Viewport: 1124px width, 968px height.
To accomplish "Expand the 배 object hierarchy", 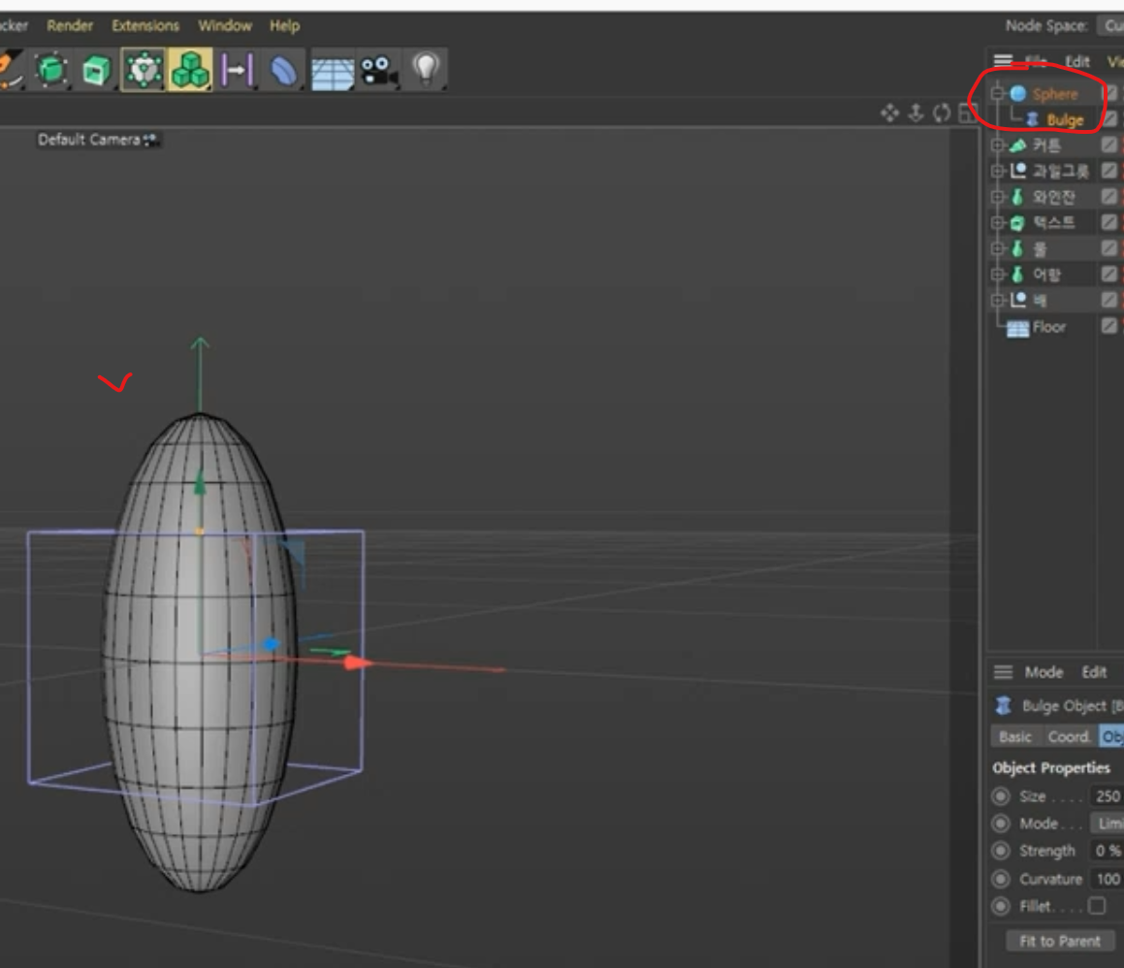I will point(997,301).
